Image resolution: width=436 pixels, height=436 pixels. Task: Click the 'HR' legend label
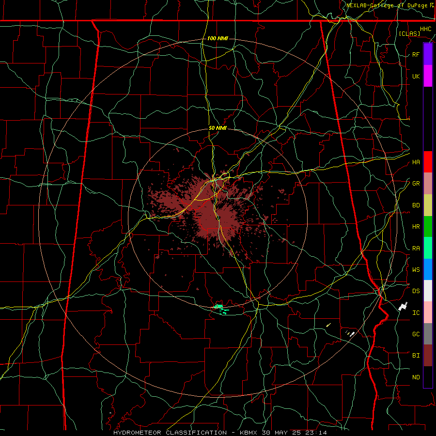click(x=416, y=227)
